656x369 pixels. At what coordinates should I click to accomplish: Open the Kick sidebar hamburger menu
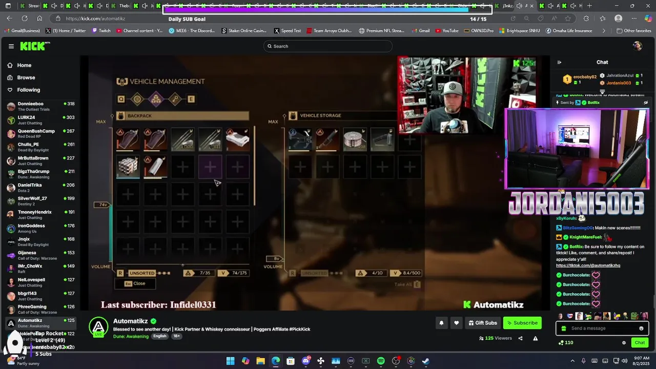point(11,46)
